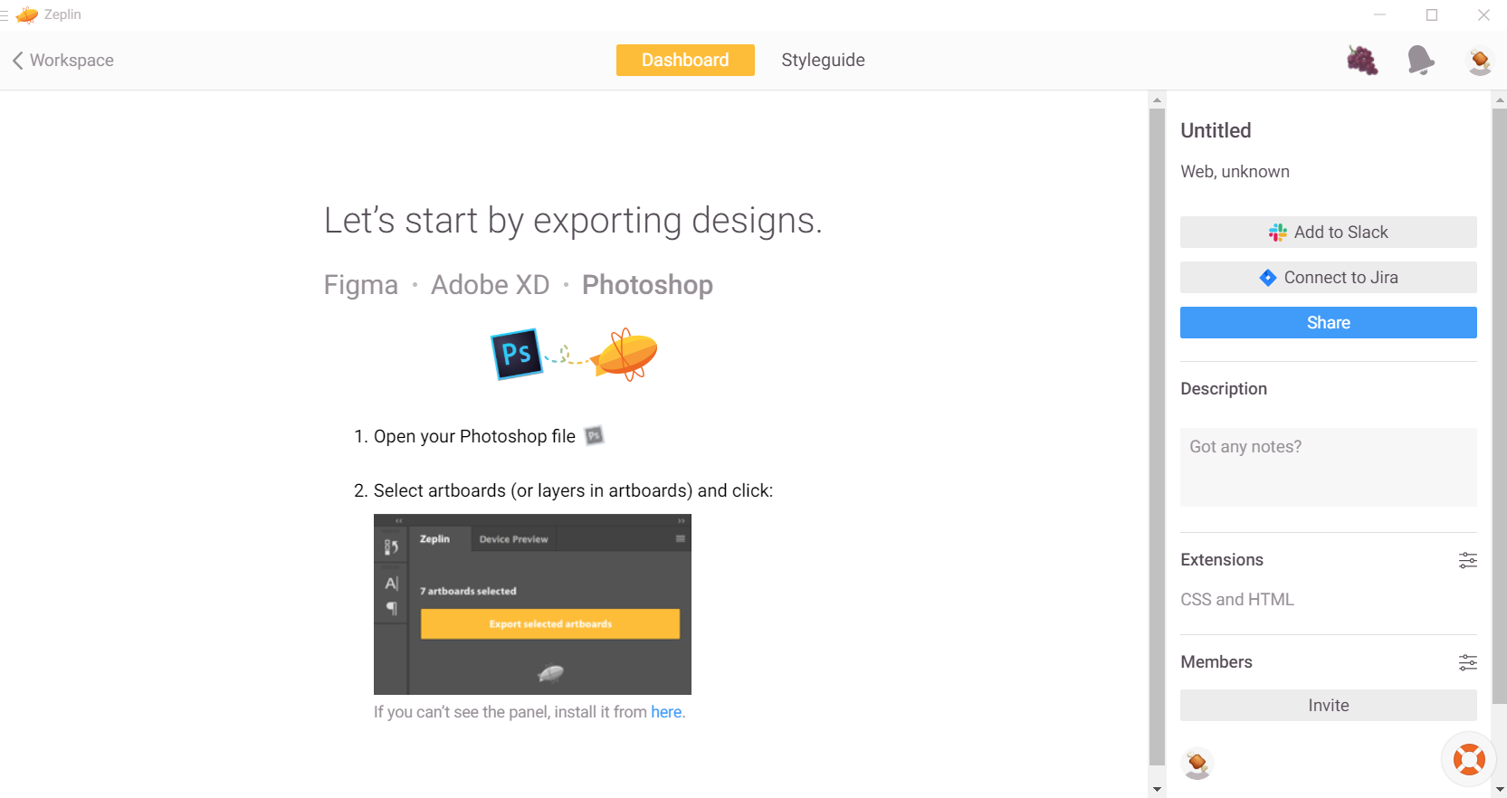The image size is (1507, 798).
Task: Go back to Workspace
Action: point(62,61)
